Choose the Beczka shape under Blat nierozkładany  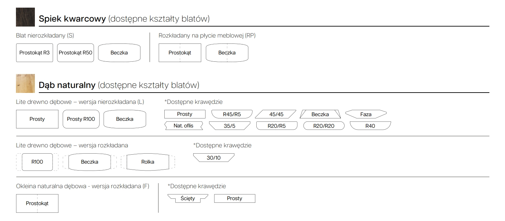(119, 53)
